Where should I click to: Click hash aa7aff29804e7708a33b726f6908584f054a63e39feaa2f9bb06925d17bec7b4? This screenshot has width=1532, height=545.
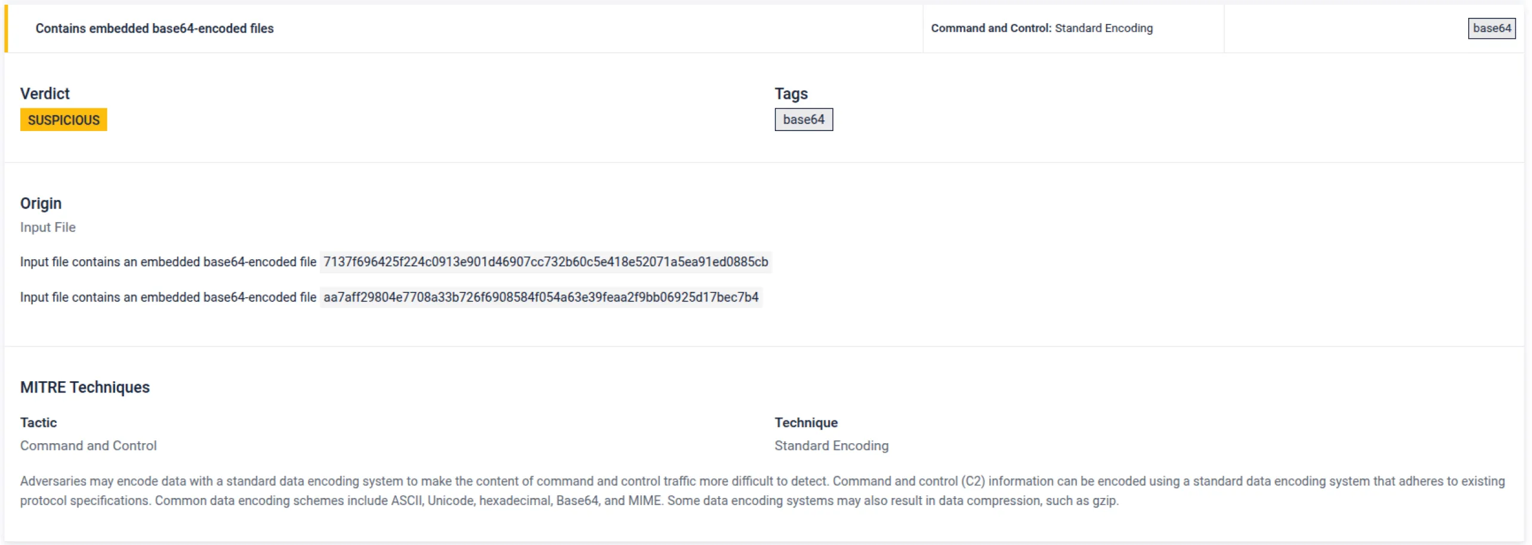click(541, 297)
